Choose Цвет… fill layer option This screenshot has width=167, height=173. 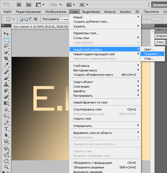pyautogui.click(x=152, y=49)
